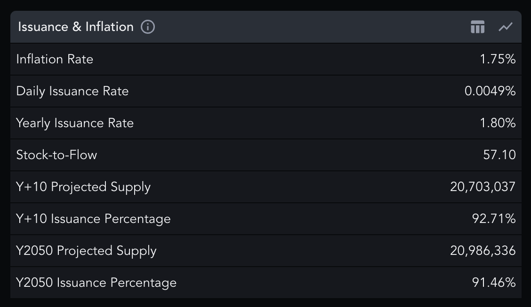Click the 20,986,336 projected supply value
The width and height of the screenshot is (531, 307).
pyautogui.click(x=483, y=251)
